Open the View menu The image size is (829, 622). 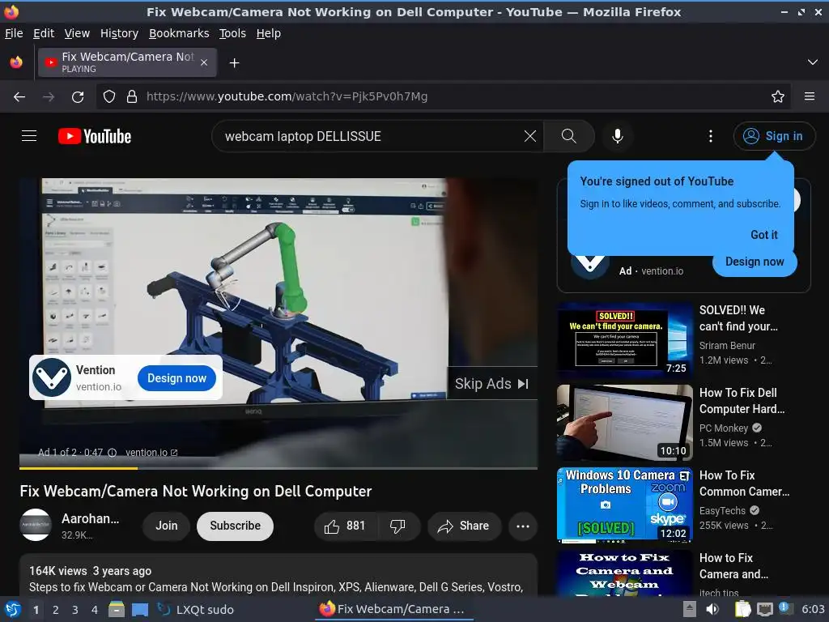[77, 33]
